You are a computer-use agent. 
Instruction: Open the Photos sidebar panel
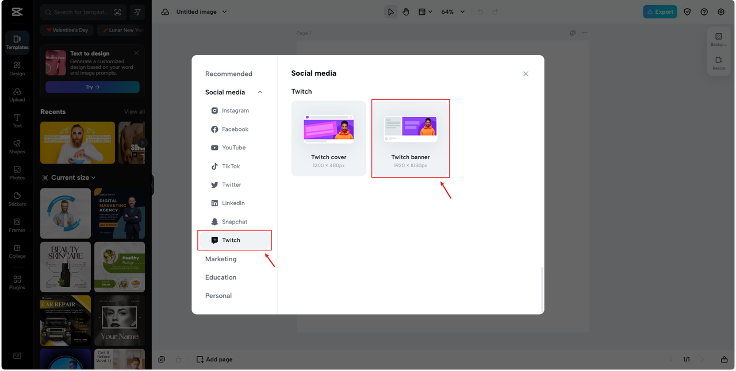point(17,173)
